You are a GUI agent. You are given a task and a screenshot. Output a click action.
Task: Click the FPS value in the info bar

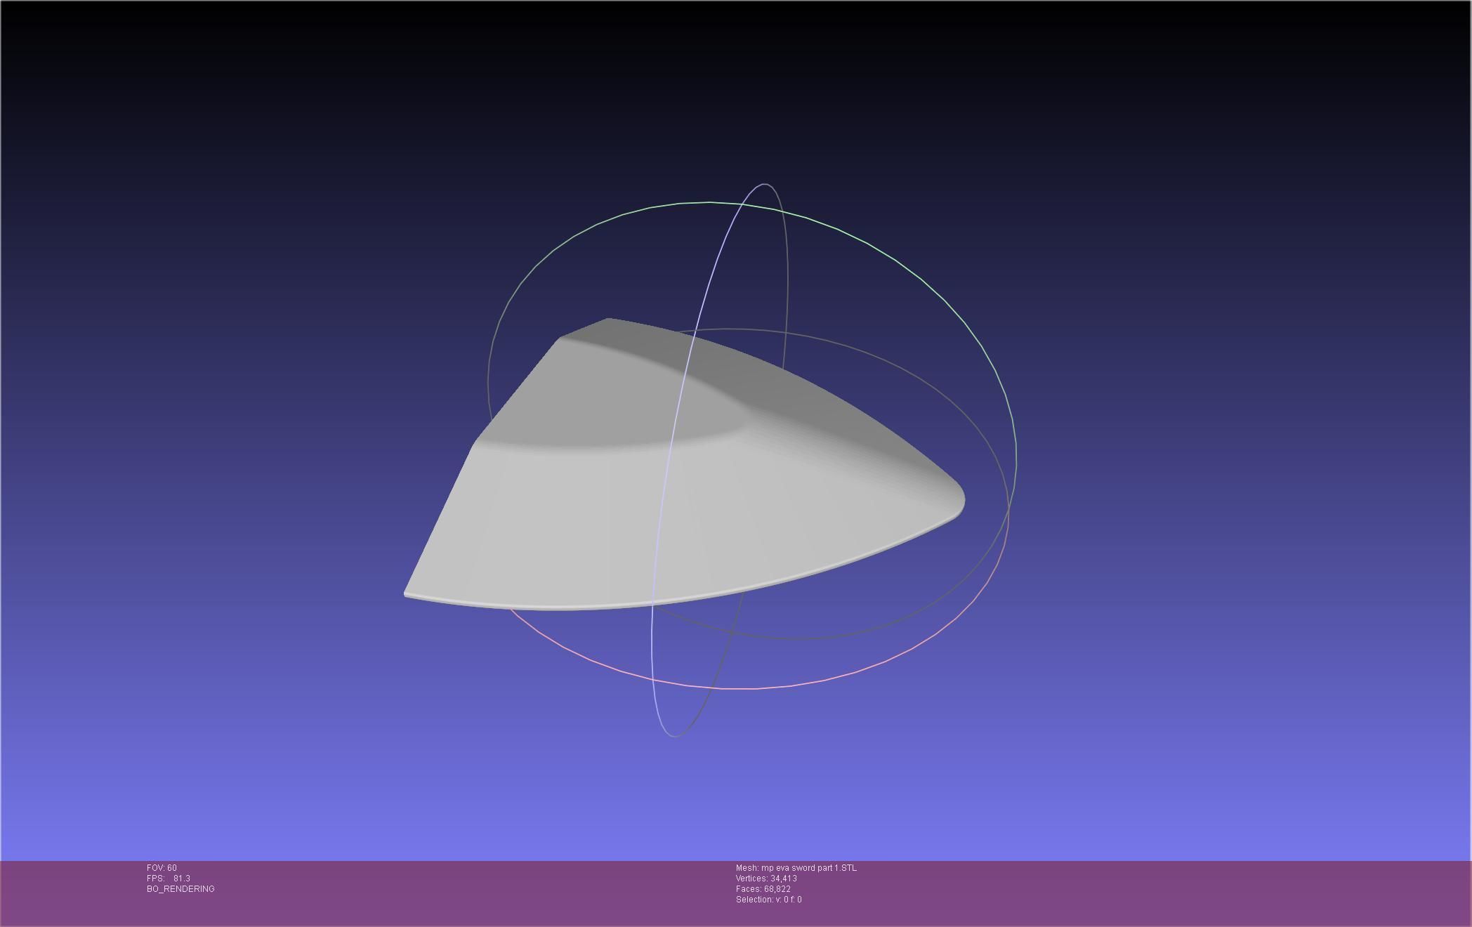[181, 879]
